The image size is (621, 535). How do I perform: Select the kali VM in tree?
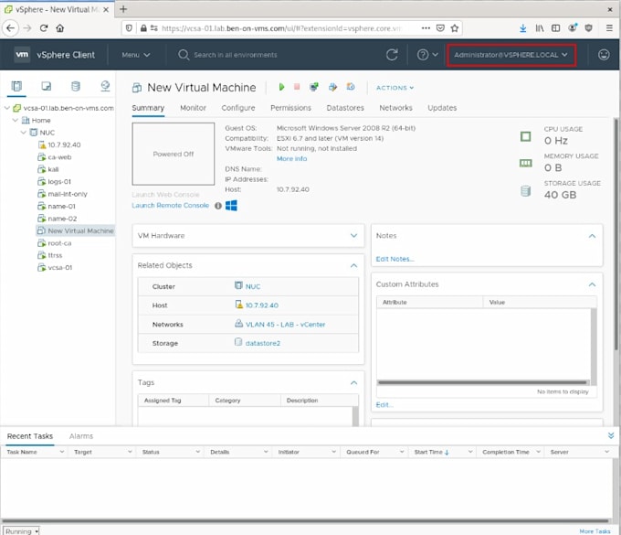click(x=53, y=169)
